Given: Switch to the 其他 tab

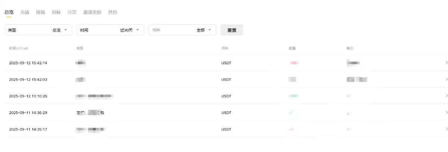Looking at the screenshot, I should coord(112,12).
